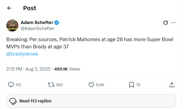This screenshot has width=184, height=109.
Task: Click the 113 reply count
Action: [18, 85]
